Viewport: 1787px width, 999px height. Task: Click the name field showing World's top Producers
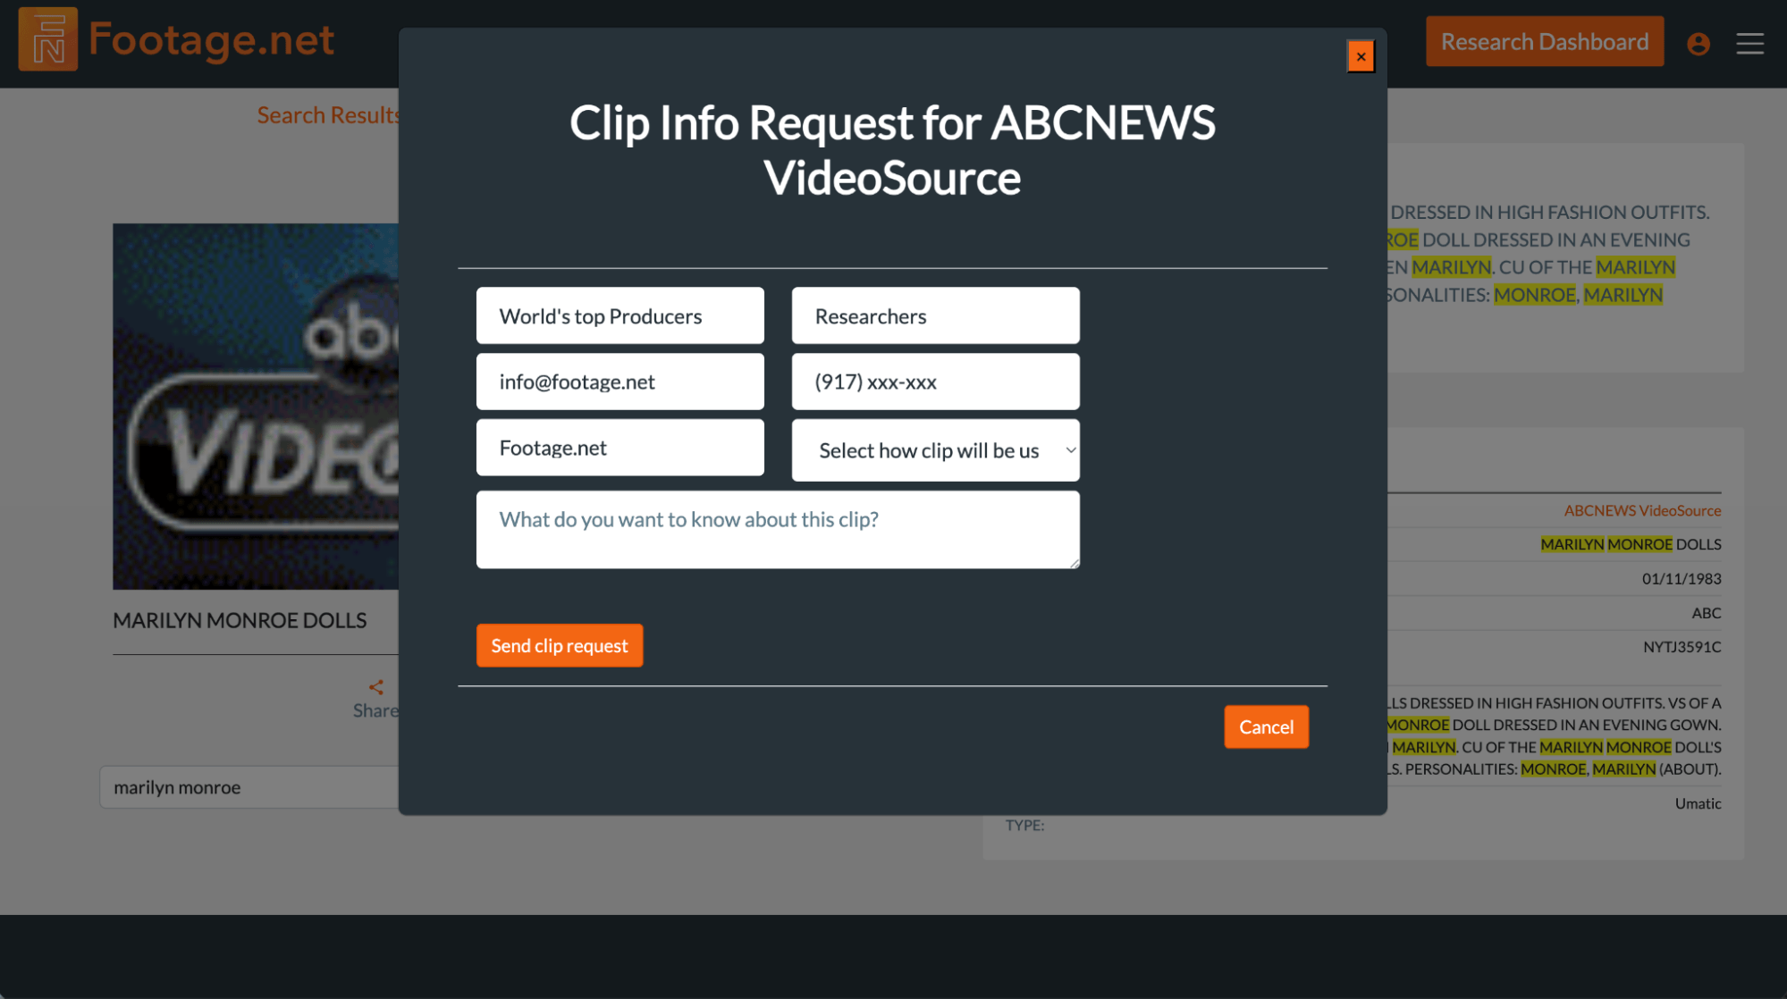[620, 315]
